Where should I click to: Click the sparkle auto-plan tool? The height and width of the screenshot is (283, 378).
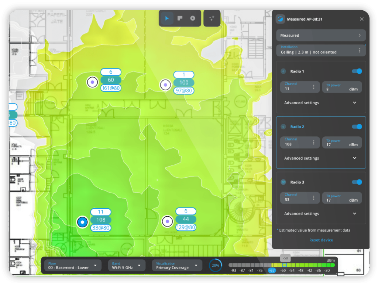click(212, 18)
